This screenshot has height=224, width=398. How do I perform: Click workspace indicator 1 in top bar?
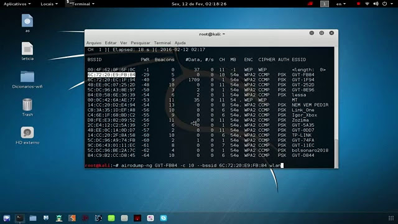[325, 4]
